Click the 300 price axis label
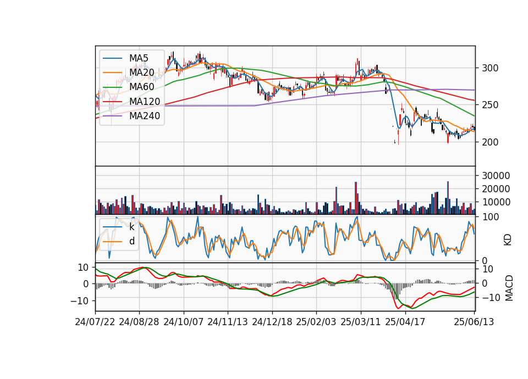 490,68
